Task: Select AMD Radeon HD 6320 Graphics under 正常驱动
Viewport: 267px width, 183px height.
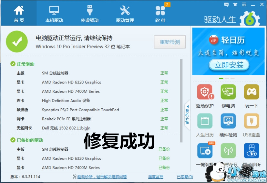Action: (x=71, y=82)
